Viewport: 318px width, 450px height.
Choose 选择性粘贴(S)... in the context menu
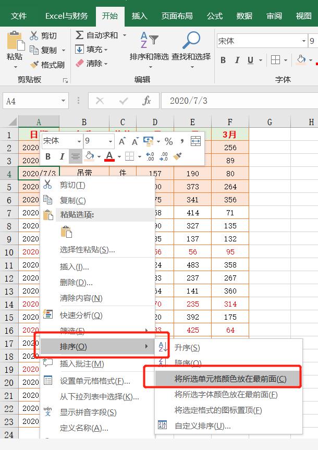[97, 250]
